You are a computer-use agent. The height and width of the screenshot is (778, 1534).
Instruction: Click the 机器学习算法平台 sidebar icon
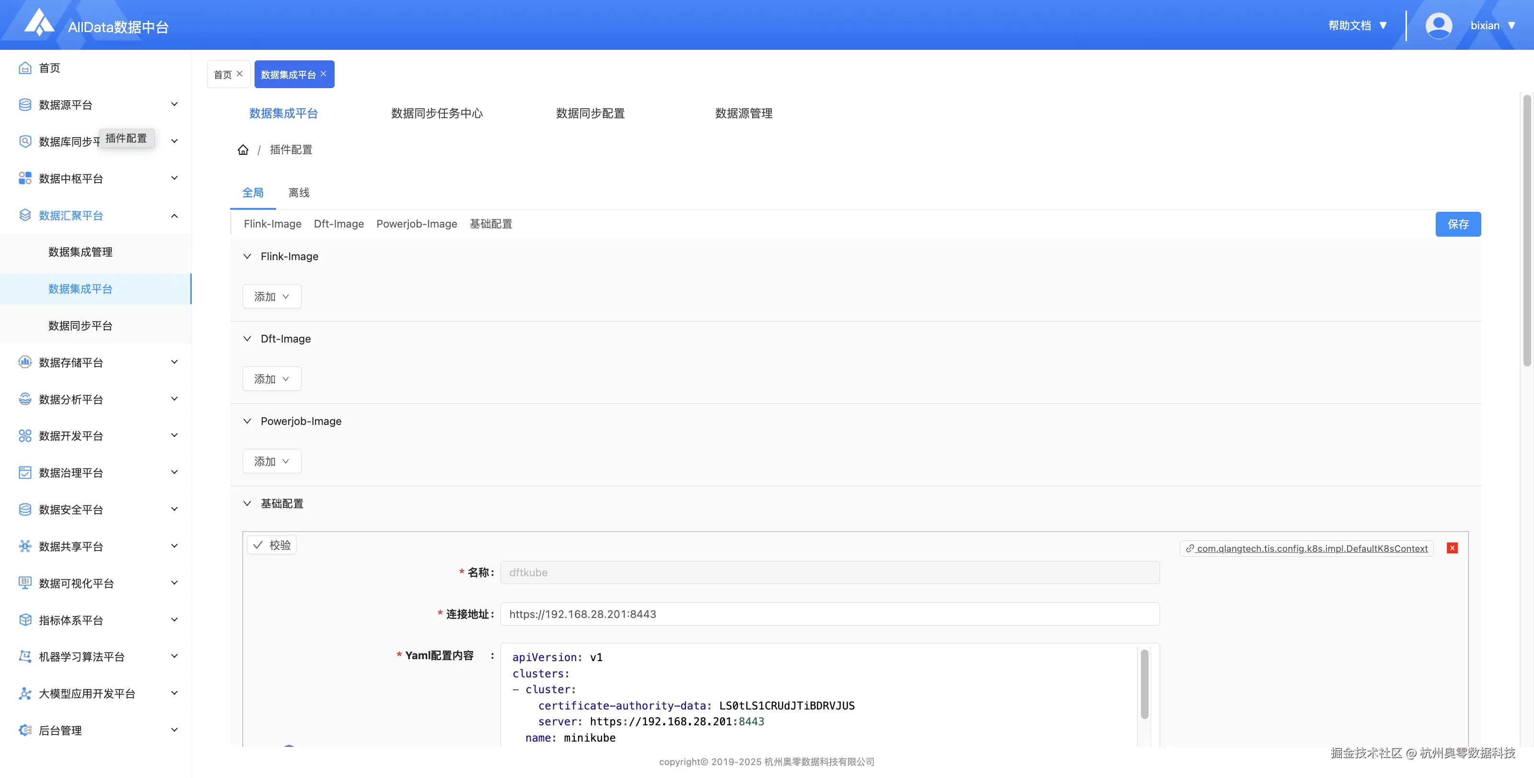(25, 656)
